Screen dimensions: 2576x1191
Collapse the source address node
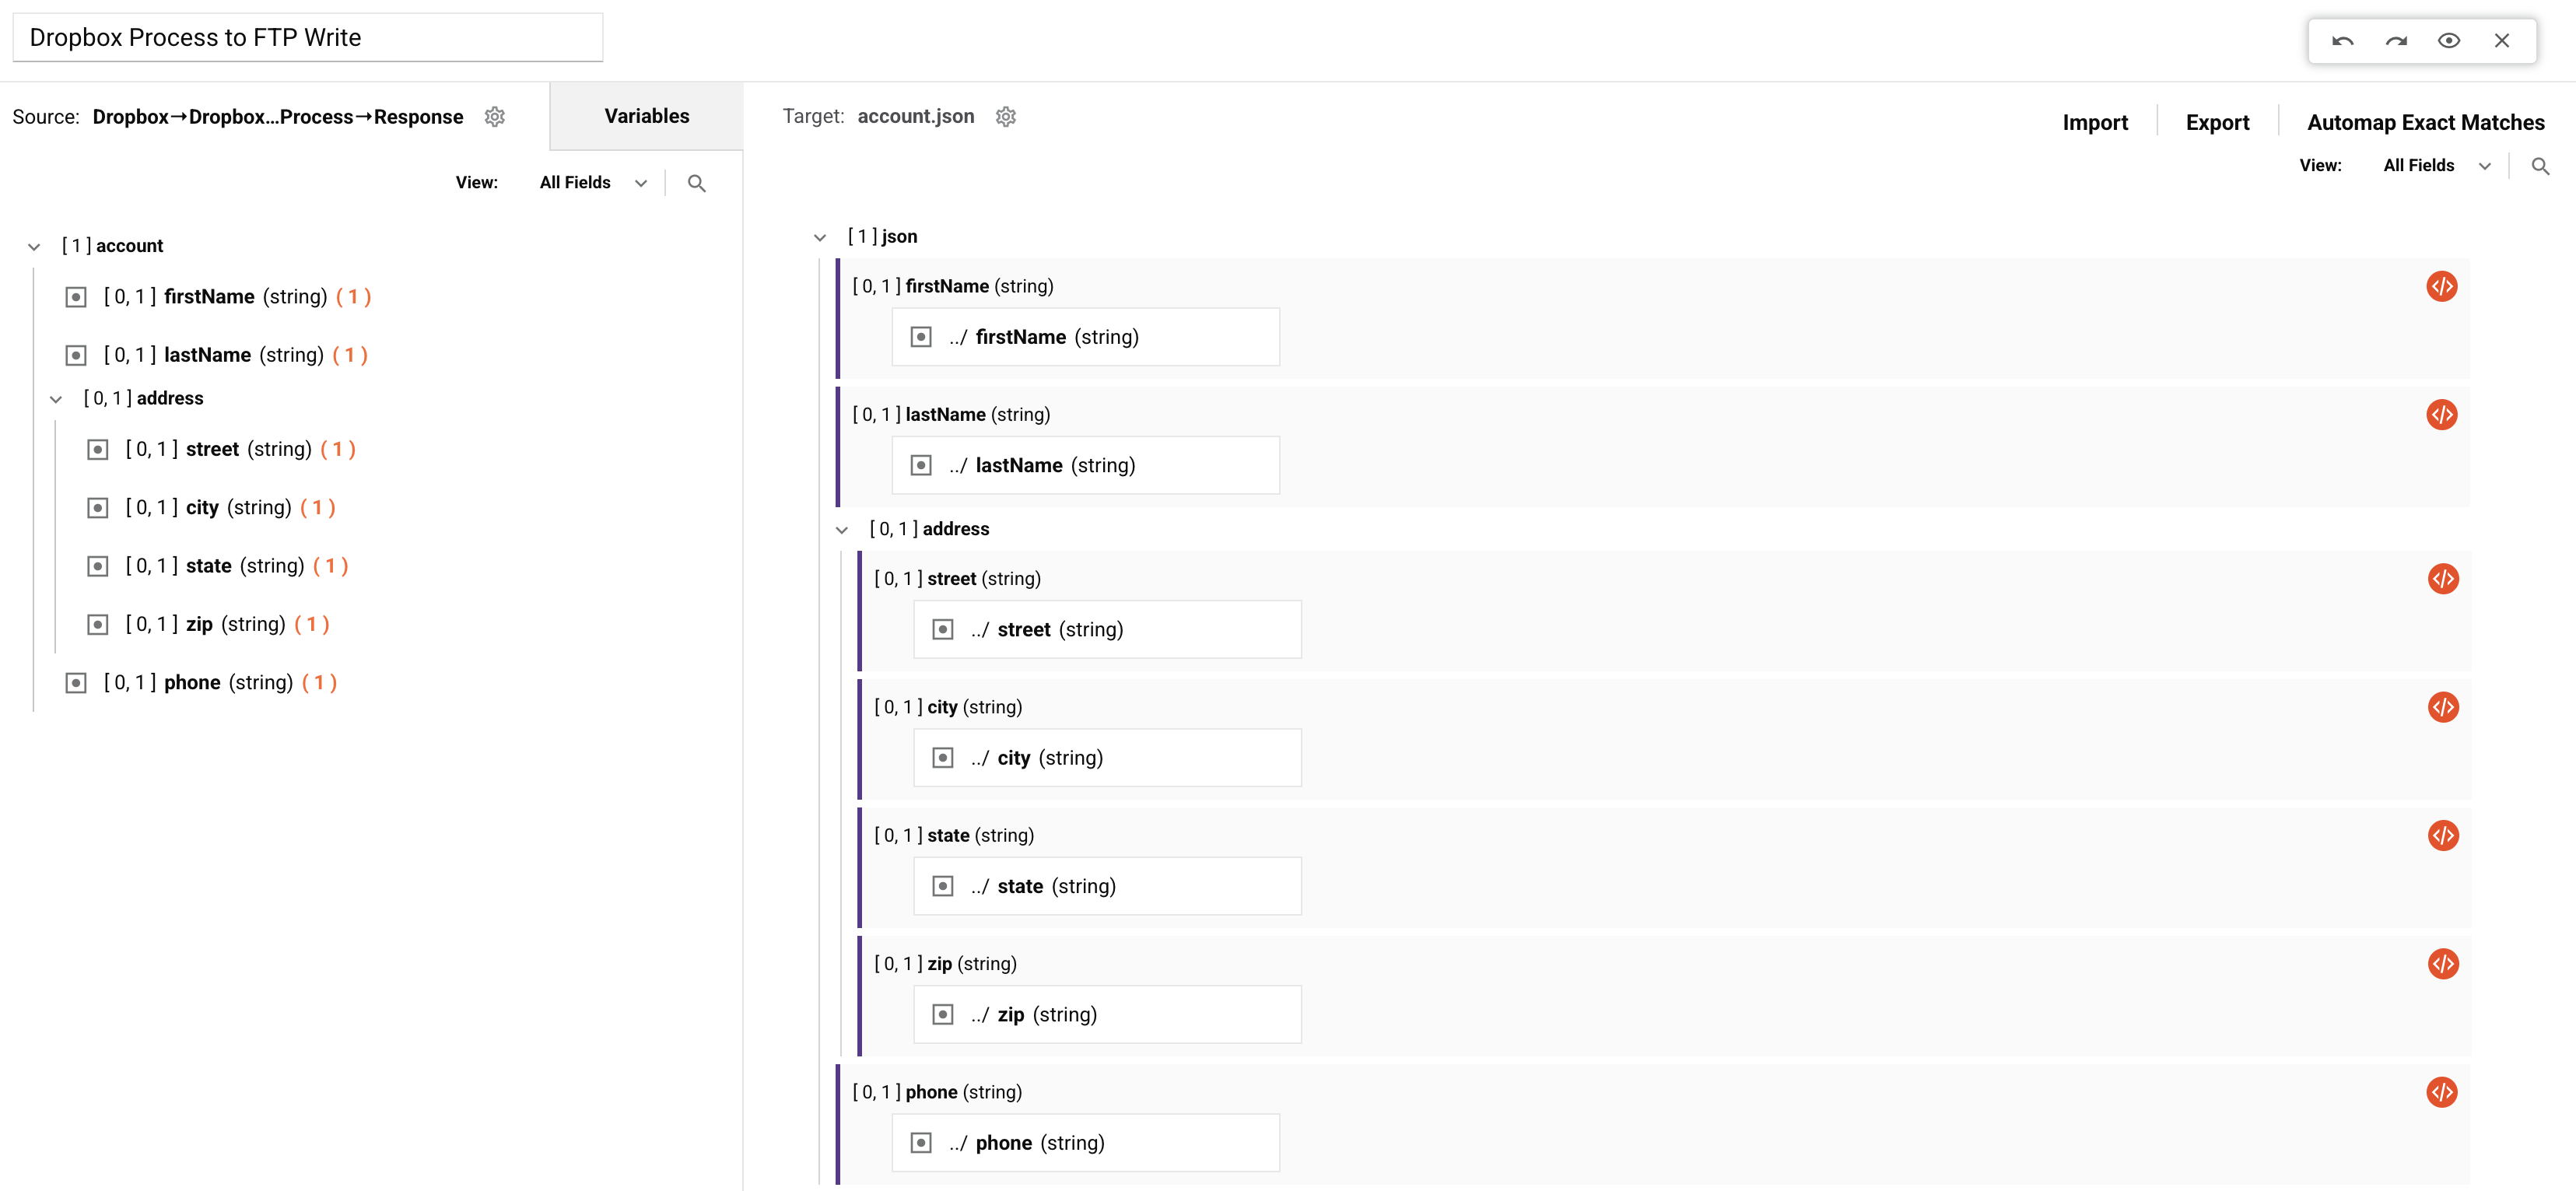[56, 400]
